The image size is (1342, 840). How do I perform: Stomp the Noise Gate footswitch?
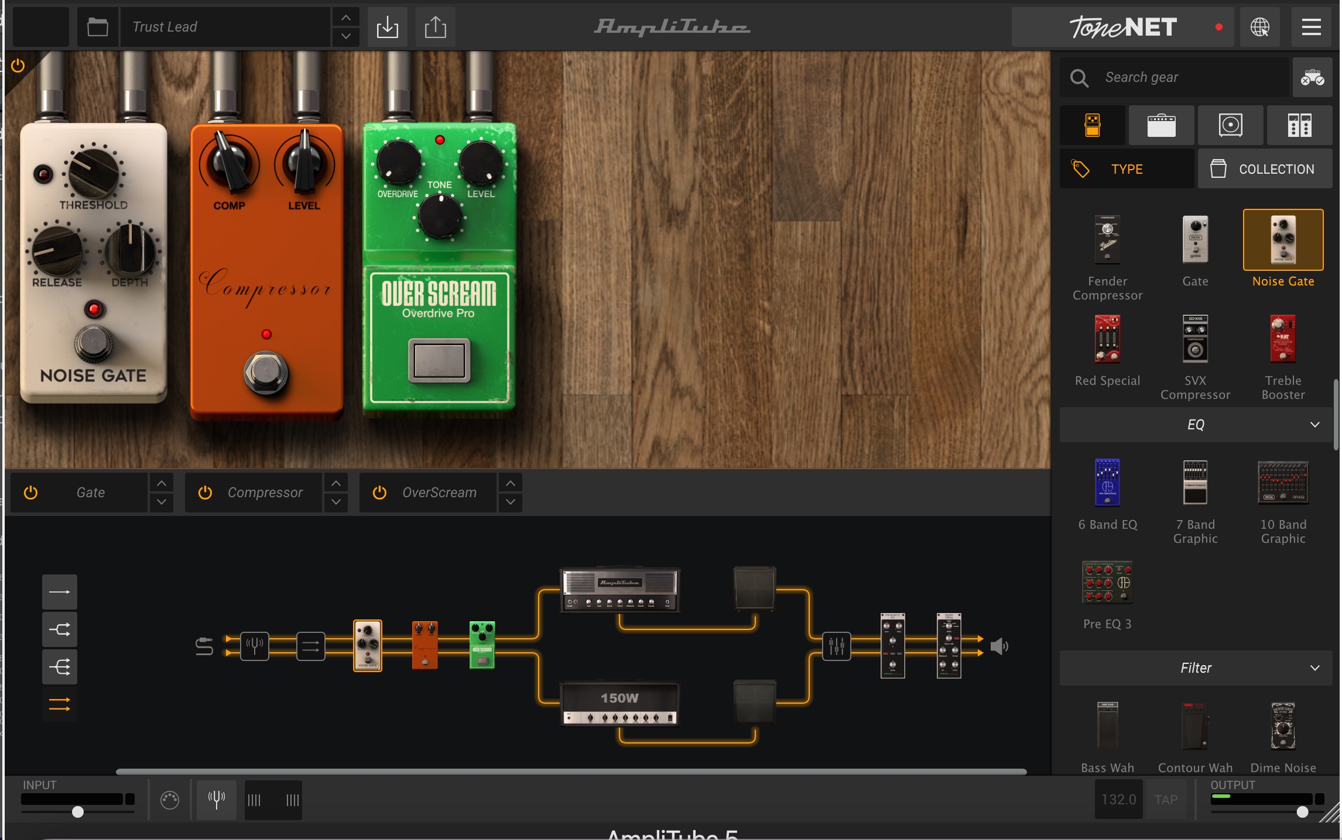click(x=93, y=343)
